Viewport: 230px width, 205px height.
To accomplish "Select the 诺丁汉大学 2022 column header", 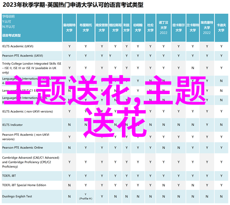I will [164, 27].
